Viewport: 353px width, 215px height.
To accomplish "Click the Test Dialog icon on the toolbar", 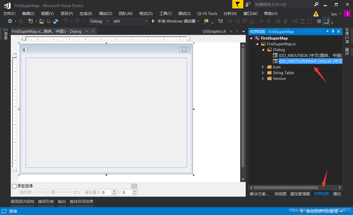I will point(220,21).
